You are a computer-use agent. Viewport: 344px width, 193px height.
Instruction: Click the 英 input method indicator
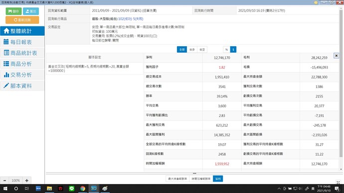pos(313,189)
